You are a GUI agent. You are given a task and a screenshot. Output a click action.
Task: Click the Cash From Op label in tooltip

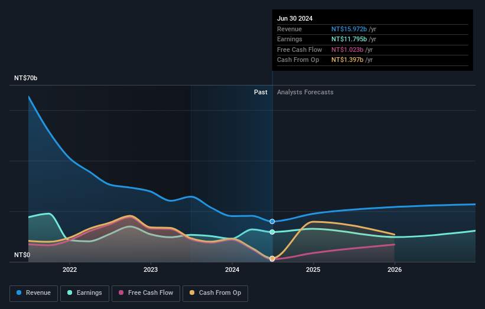coord(298,60)
